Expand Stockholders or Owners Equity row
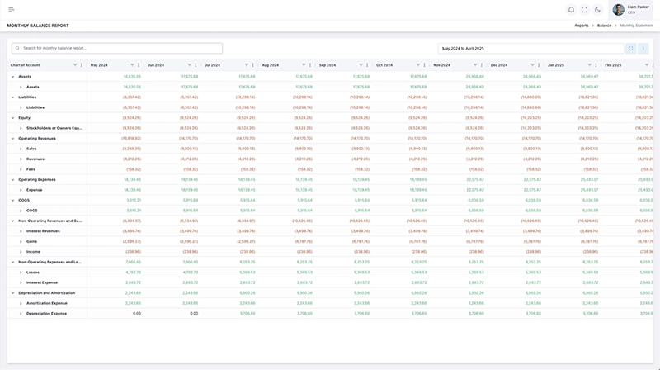Image resolution: width=660 pixels, height=370 pixels. 21,128
